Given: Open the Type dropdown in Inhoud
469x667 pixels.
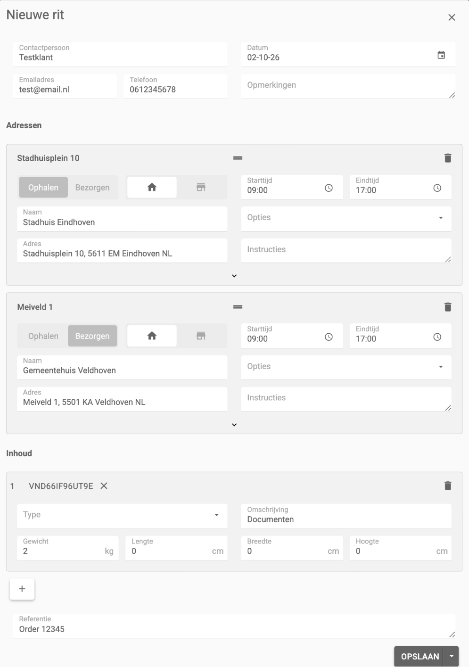Looking at the screenshot, I should [122, 516].
